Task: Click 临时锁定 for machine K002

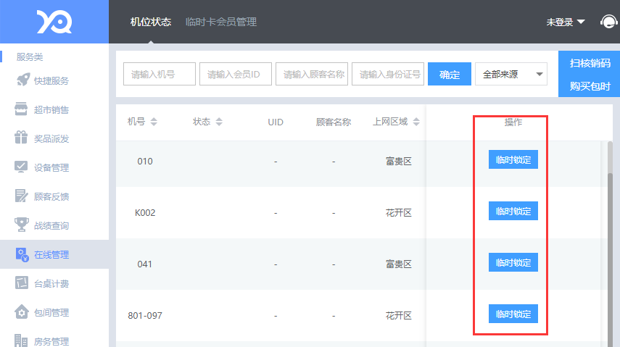Action: 513,211
